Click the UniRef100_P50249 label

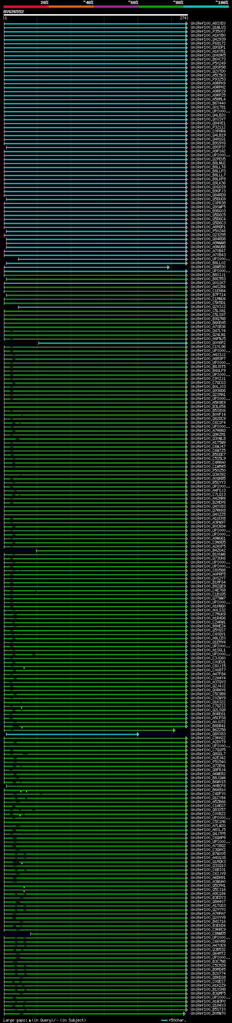[208, 64]
